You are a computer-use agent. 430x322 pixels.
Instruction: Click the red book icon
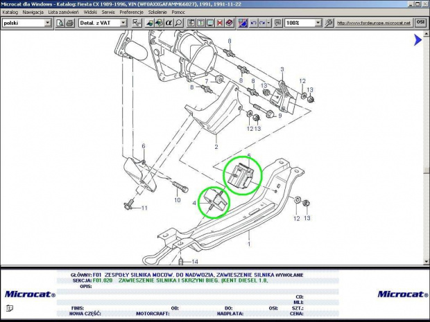point(230,23)
